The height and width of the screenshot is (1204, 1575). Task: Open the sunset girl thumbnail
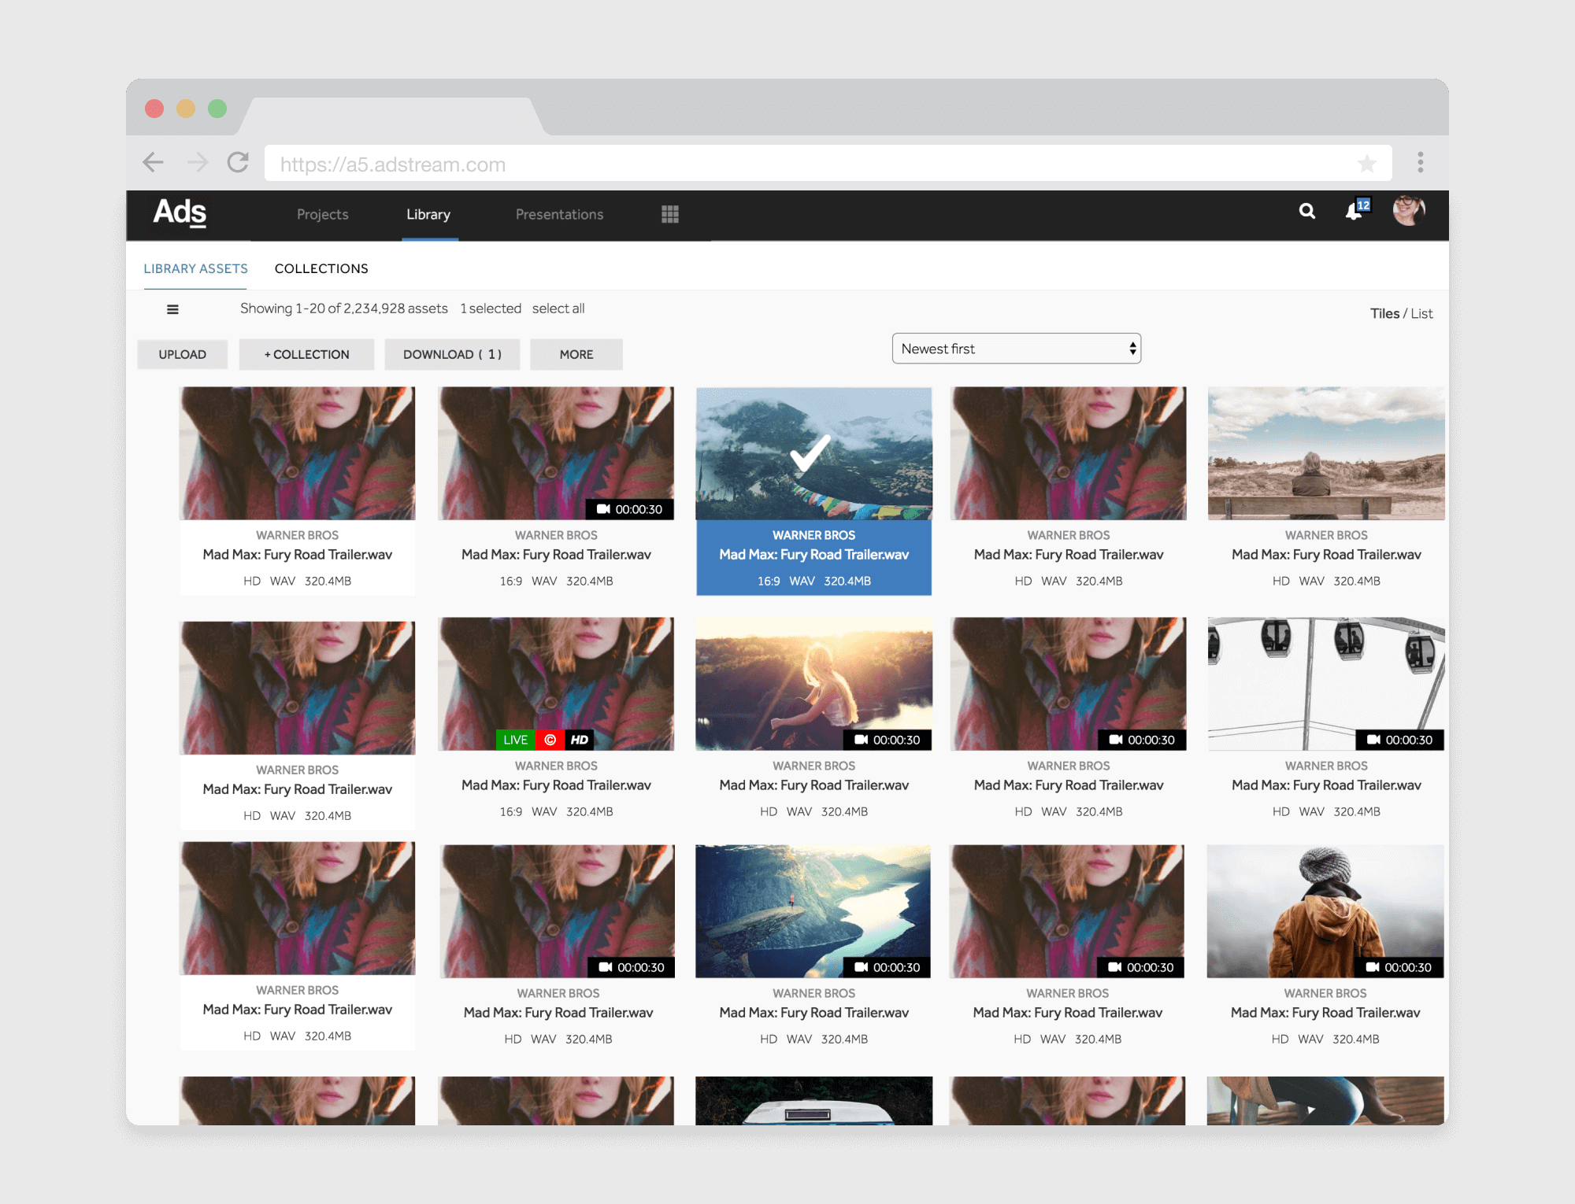coord(813,683)
